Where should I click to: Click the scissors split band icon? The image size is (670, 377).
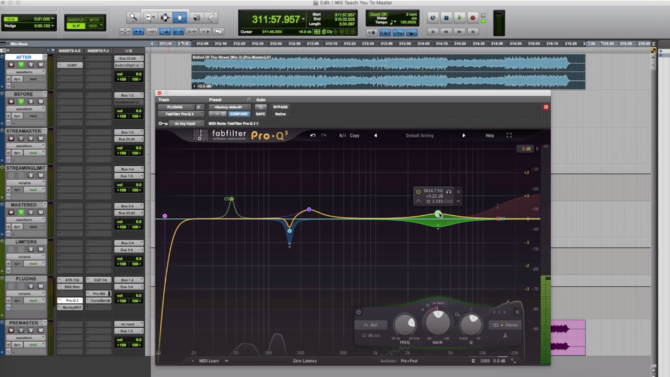[505, 335]
